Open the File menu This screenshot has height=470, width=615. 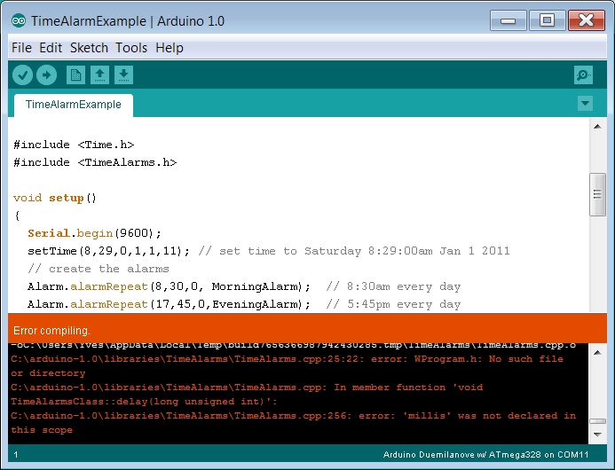pyautogui.click(x=21, y=48)
